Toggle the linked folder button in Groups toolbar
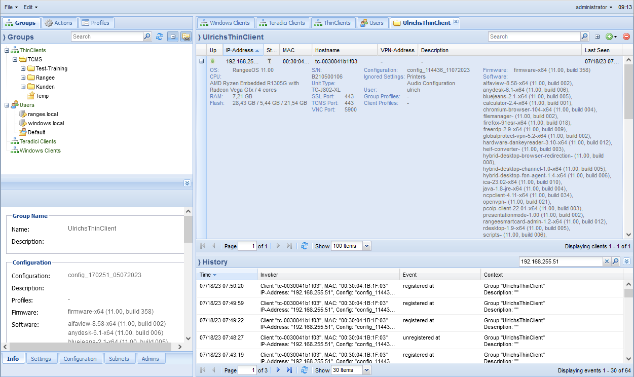Image resolution: width=634 pixels, height=377 pixels. point(185,37)
